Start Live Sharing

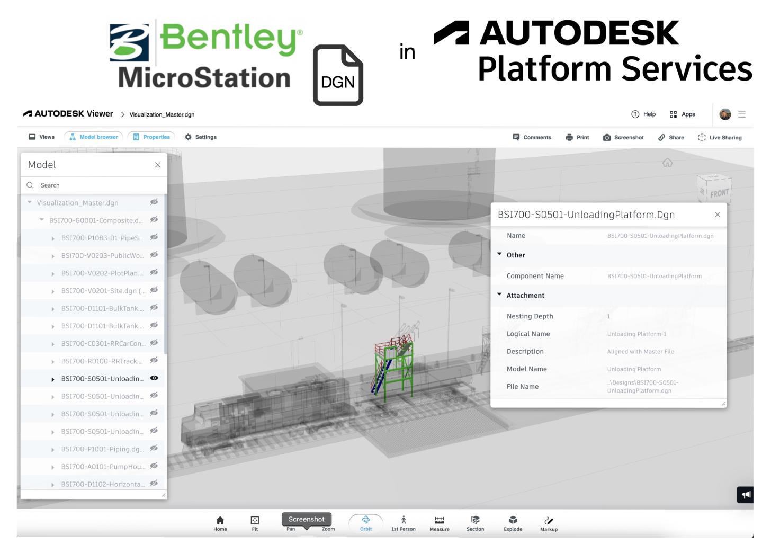coord(720,137)
